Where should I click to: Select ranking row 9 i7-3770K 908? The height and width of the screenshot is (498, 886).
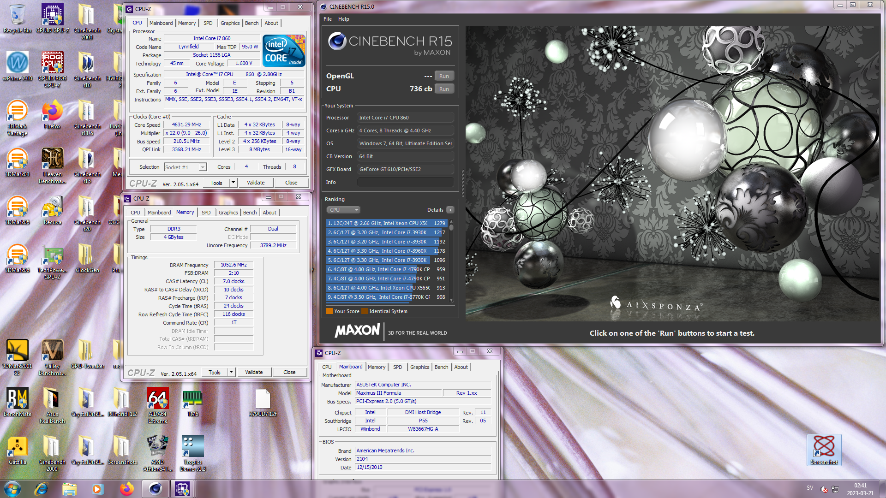tap(387, 297)
